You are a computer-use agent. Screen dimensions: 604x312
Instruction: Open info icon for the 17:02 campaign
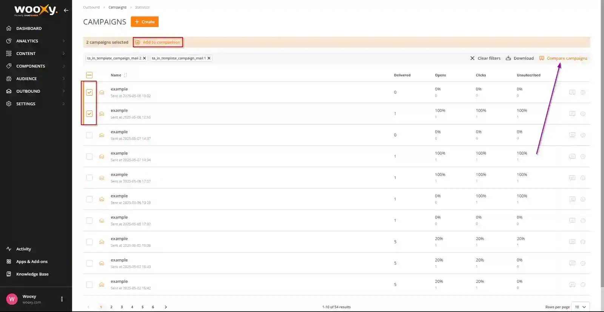pos(583,220)
